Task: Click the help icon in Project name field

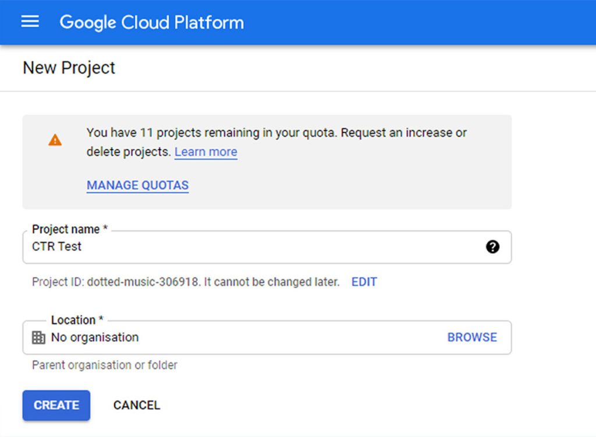Action: (x=493, y=247)
